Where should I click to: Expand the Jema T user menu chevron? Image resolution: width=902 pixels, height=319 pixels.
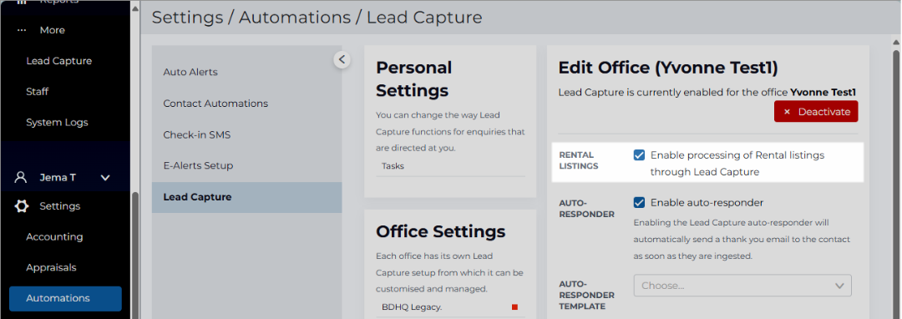[105, 178]
